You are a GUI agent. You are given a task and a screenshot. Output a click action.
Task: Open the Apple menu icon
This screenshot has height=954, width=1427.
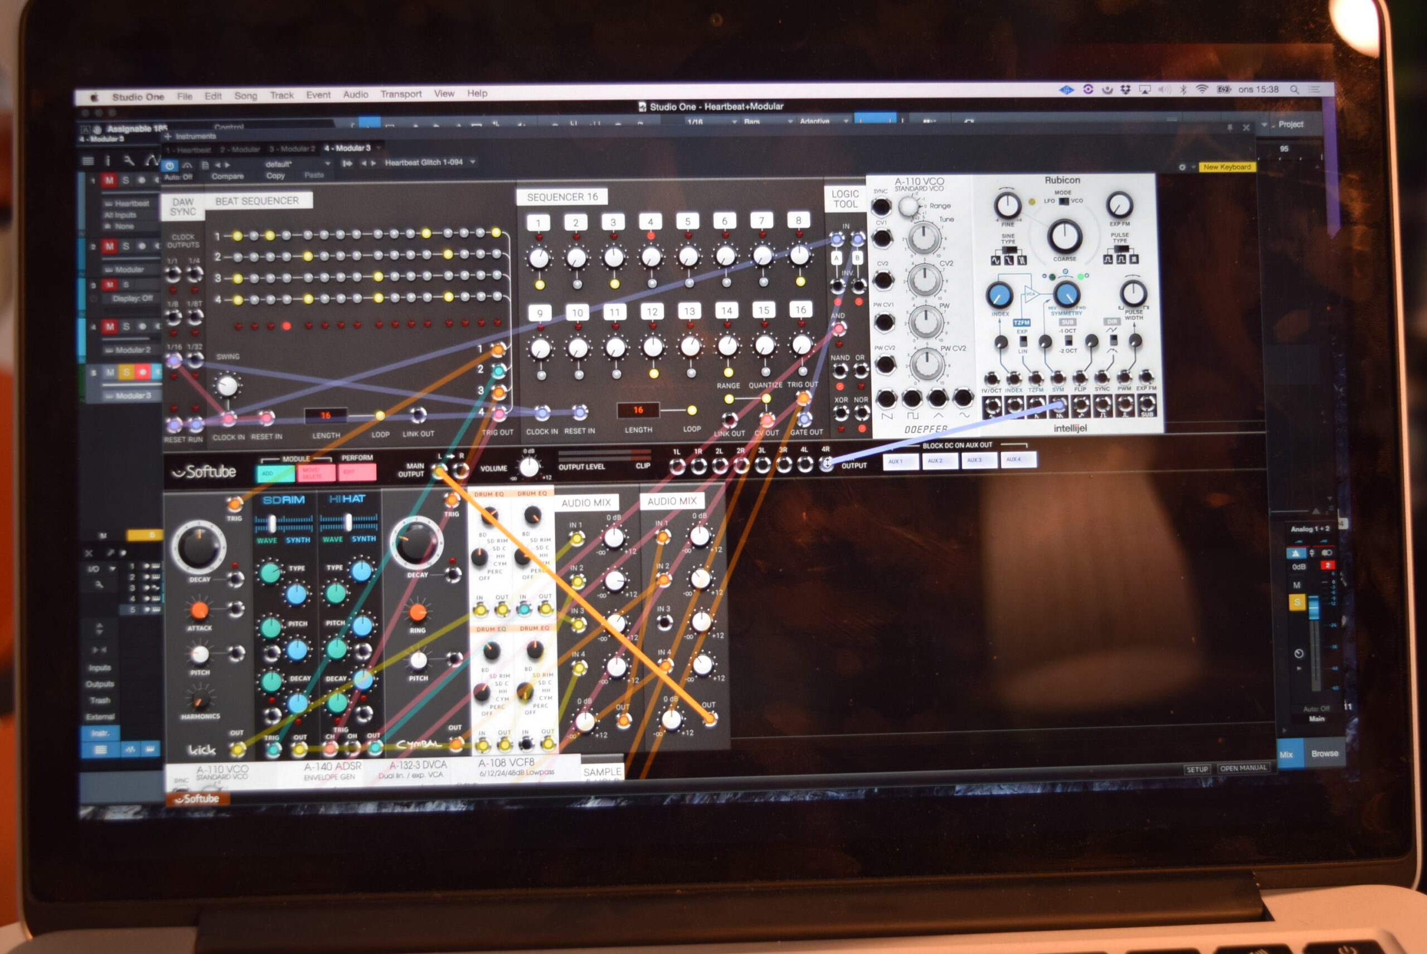[x=94, y=97]
